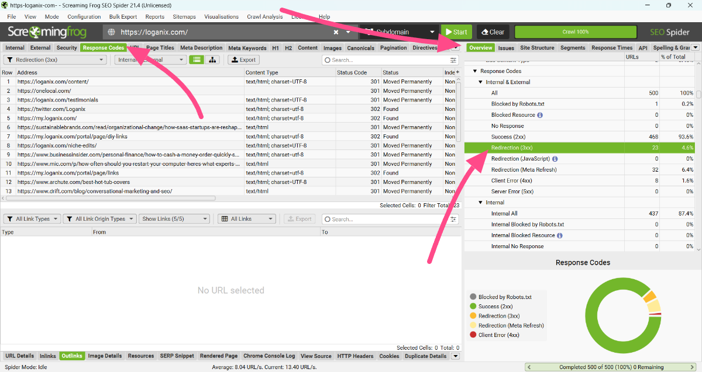Viewport: 702px width, 372px height.
Task: Restore the window size
Action: (669, 5)
